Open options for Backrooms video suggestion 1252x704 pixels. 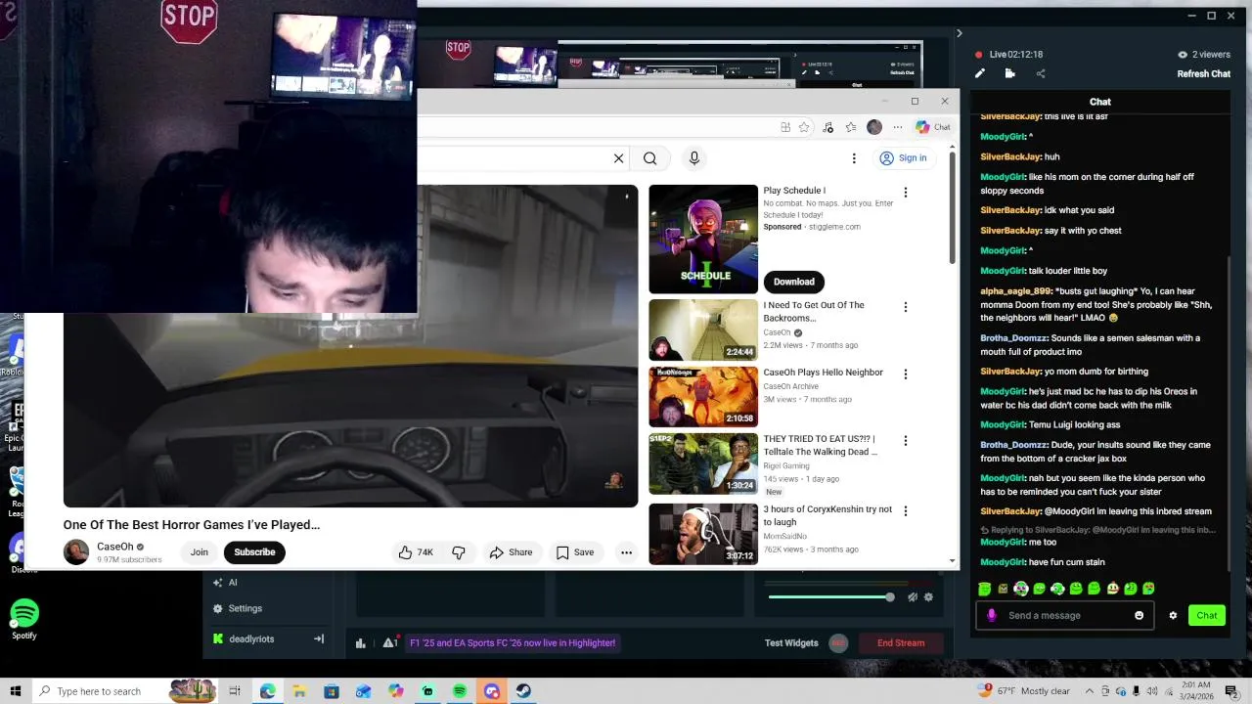click(x=906, y=307)
